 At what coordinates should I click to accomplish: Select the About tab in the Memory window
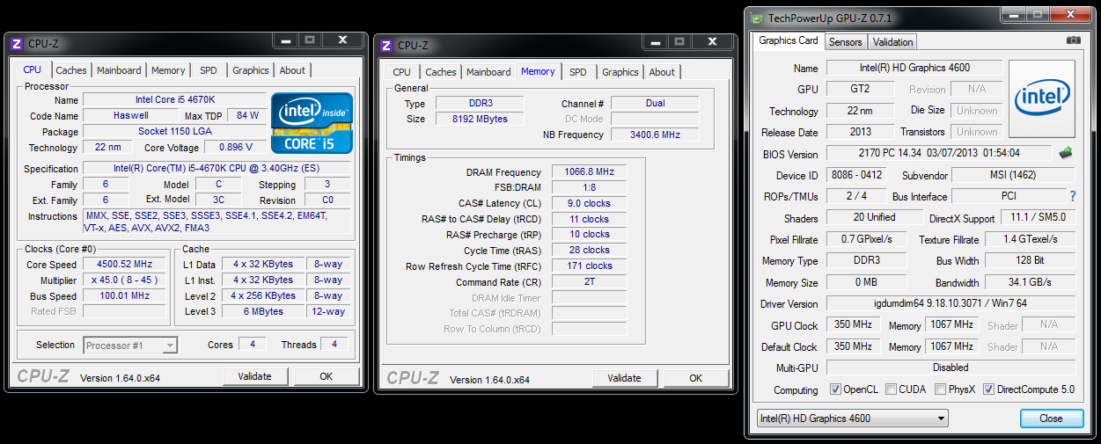[662, 72]
